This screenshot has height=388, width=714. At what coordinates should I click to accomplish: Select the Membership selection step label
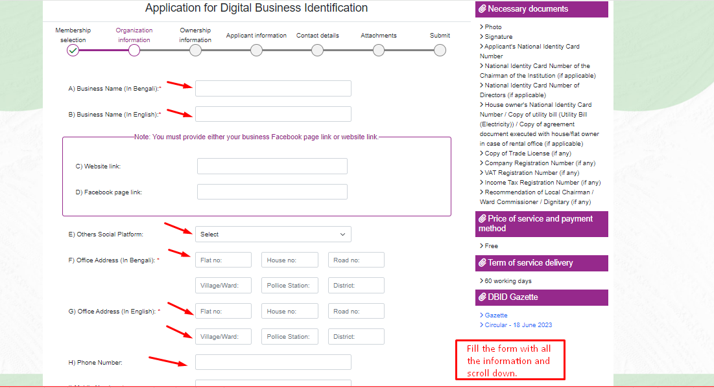click(73, 35)
